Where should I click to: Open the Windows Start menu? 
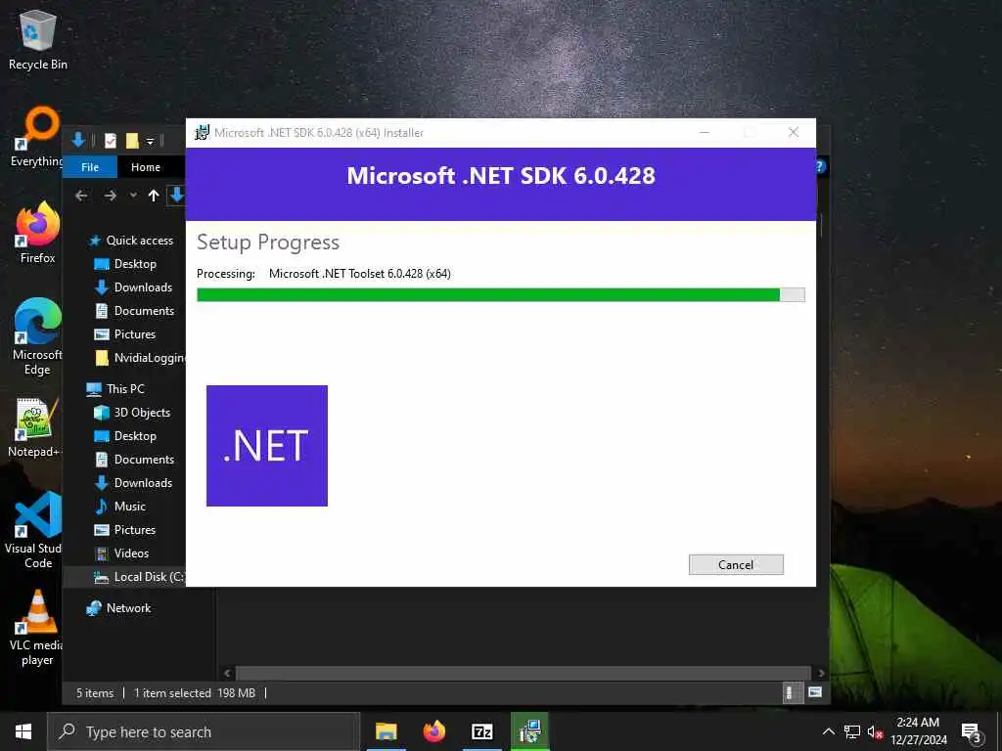(x=23, y=731)
